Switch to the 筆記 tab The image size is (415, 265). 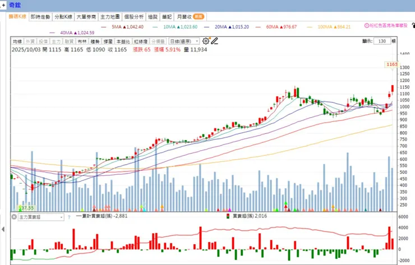167,17
